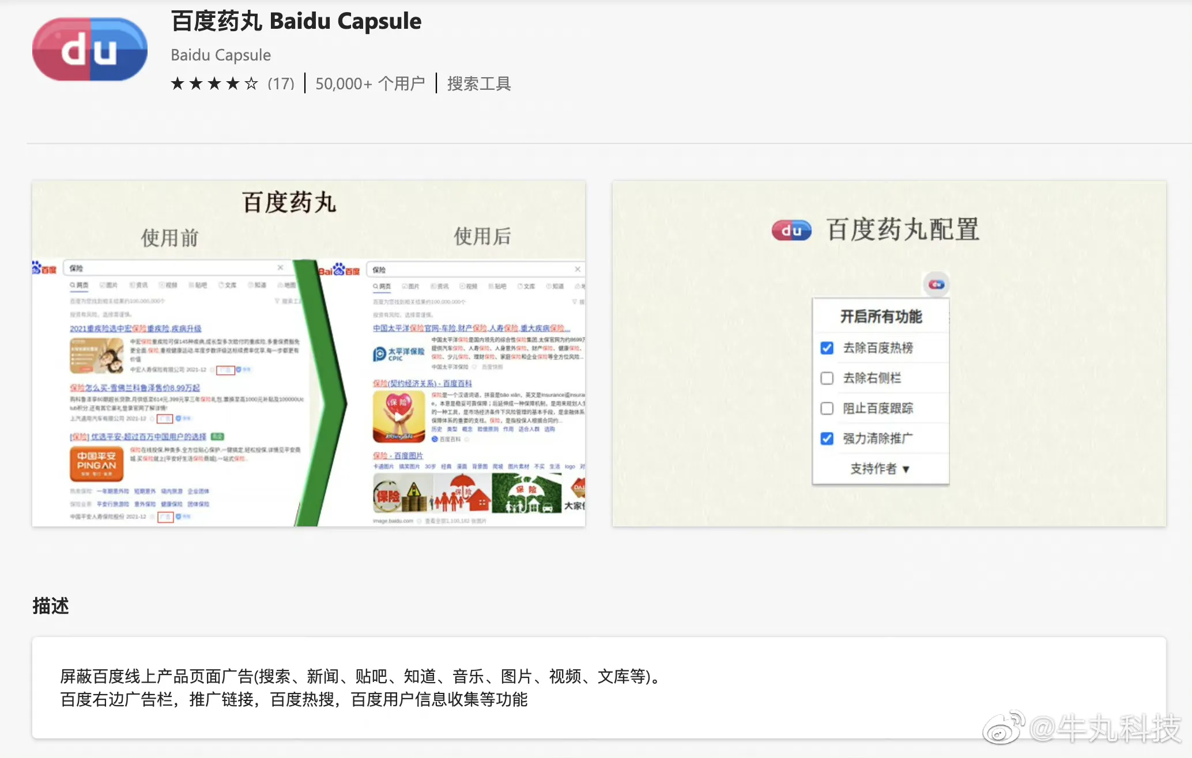Disable the 强力清除推广 checkbox
Viewport: 1192px width, 758px height.
coord(827,438)
